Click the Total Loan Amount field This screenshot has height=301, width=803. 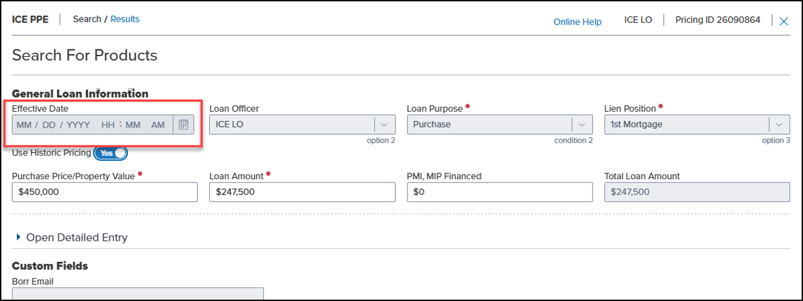tap(697, 192)
